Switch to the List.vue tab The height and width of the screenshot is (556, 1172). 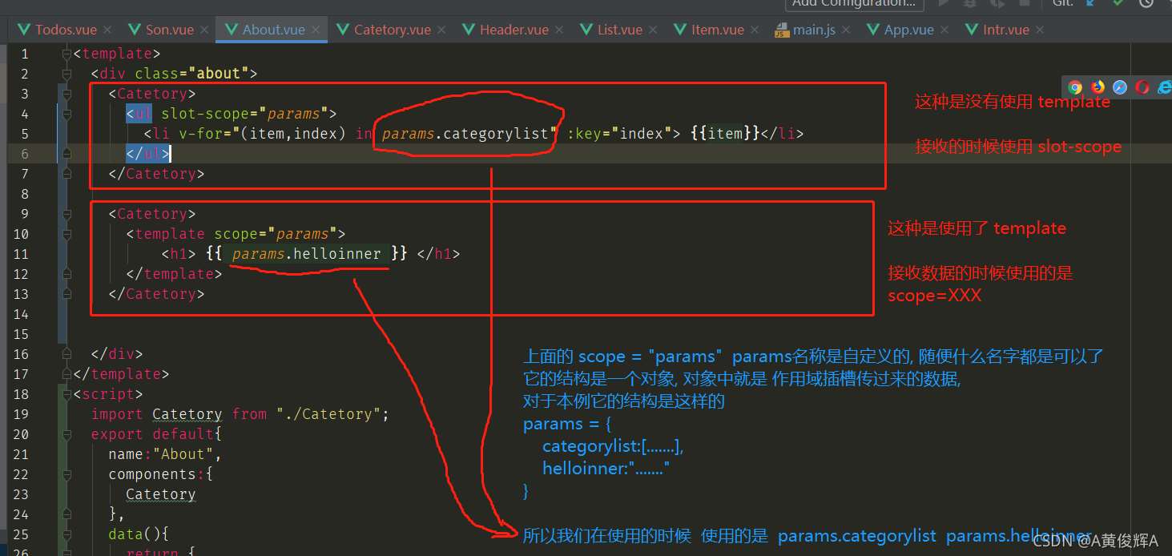(x=620, y=30)
